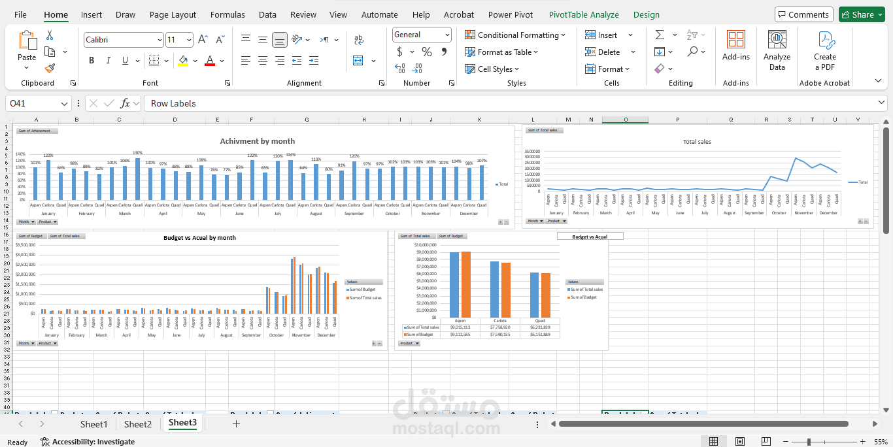
Task: Toggle Normal view in status bar
Action: 714,442
